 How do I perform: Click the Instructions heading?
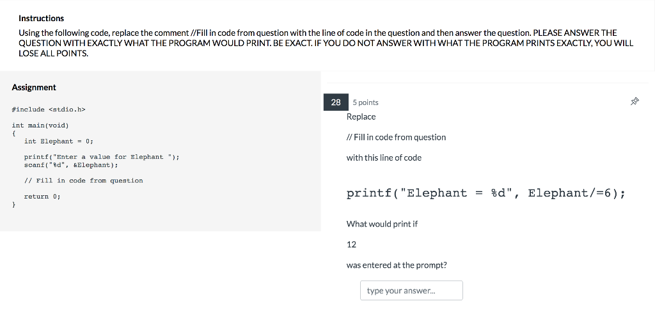(x=42, y=19)
